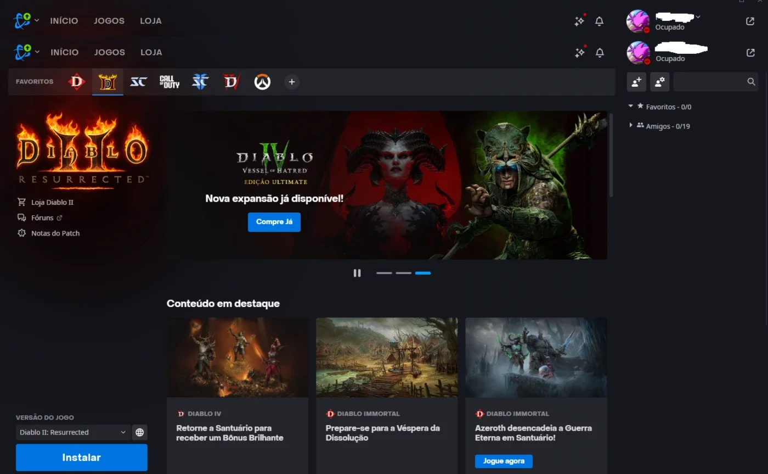Pop out the social panel via second-row icon
Image resolution: width=768 pixels, height=474 pixels.
(x=750, y=53)
